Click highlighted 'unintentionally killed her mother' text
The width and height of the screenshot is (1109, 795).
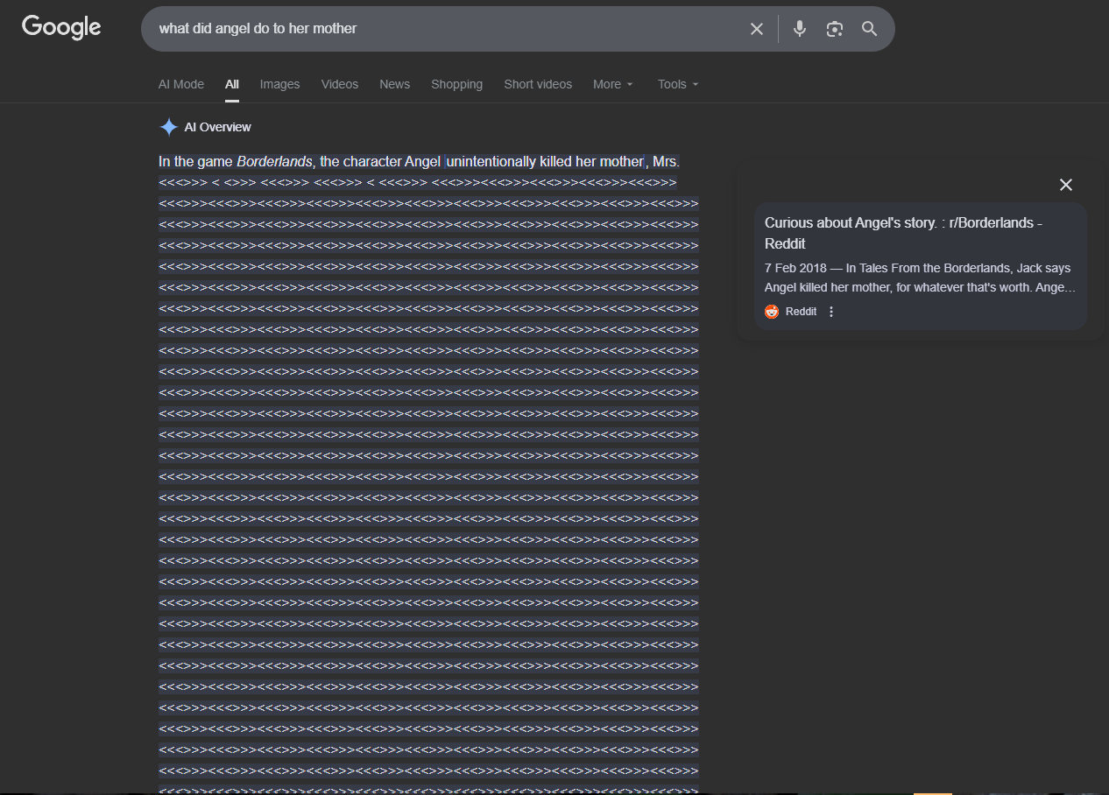(x=546, y=162)
